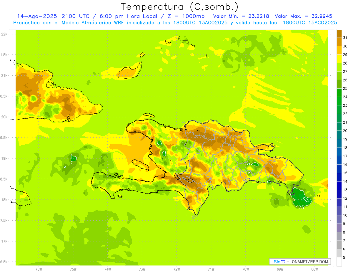Viewport: 353px width, 273px height.
Task: Click the legend value "28"
Action: click(345, 63)
